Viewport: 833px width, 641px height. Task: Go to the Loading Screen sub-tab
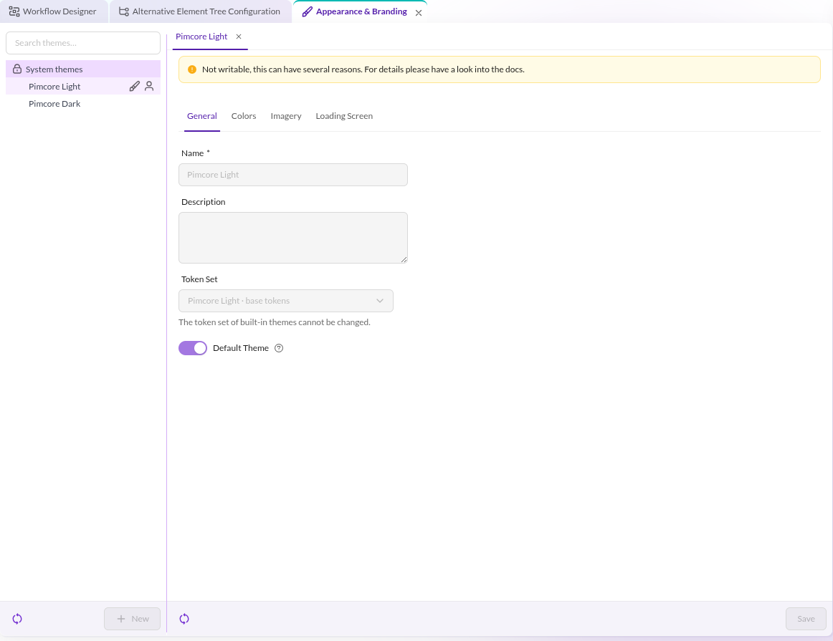point(344,116)
